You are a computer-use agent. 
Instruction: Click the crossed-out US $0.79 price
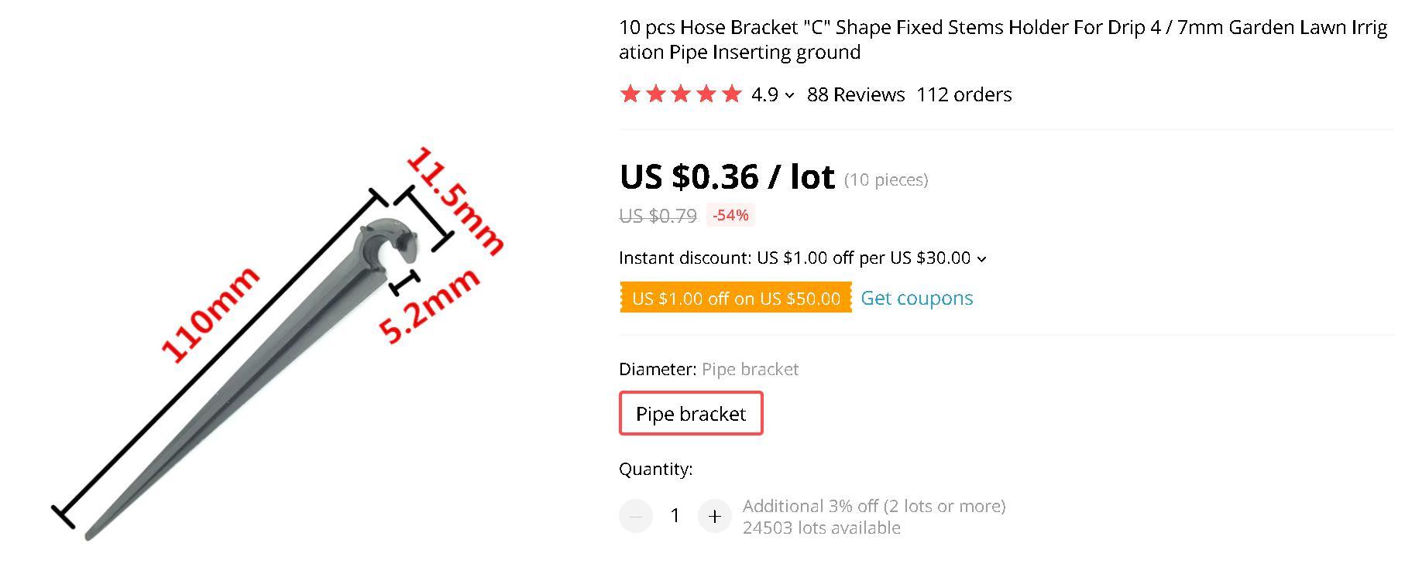(658, 216)
